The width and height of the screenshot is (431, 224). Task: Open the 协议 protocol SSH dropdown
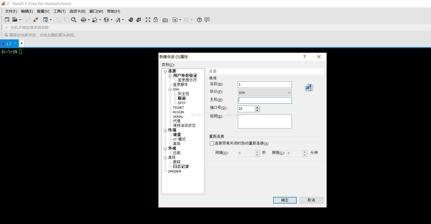coord(265,93)
